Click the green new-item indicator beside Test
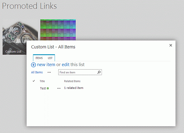The image size is (184, 133). coord(48,88)
